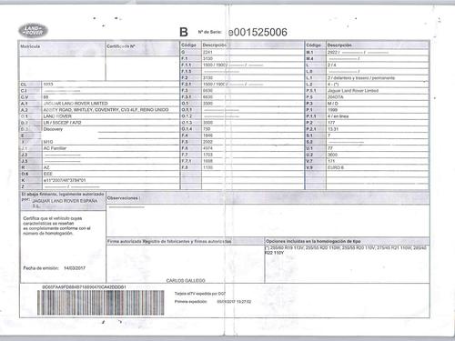
Task: Click the middle table 'Descripción' header
Action: (x=215, y=45)
